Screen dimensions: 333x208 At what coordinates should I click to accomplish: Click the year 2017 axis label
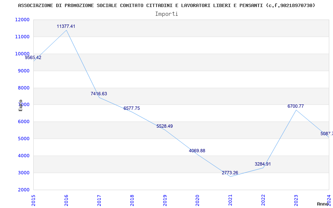99,200
